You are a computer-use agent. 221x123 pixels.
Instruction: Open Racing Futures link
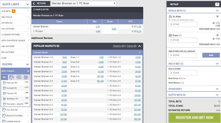(15, 116)
